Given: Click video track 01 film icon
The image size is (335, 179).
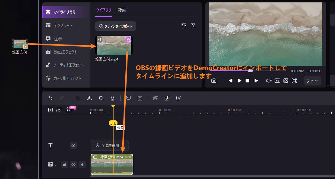Looking at the screenshot, I should [50, 165].
